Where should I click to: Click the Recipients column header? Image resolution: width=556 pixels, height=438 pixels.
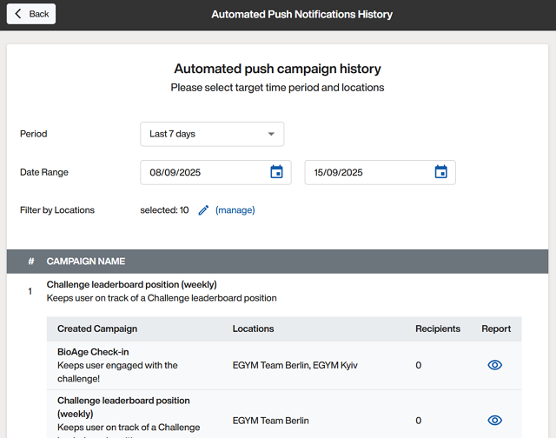438,328
